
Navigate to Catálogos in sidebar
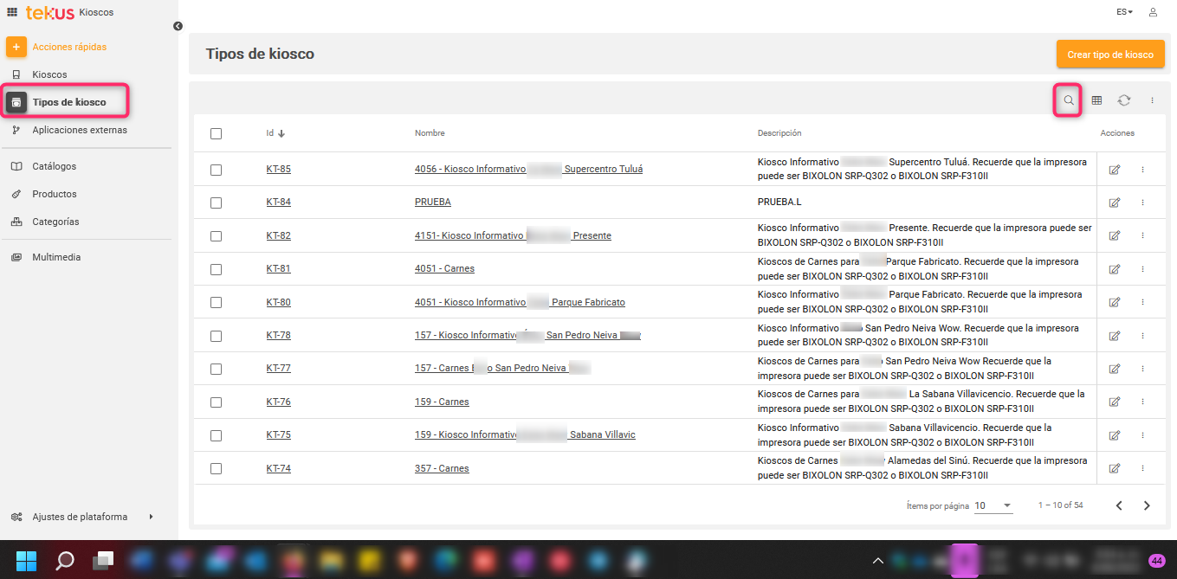click(54, 166)
